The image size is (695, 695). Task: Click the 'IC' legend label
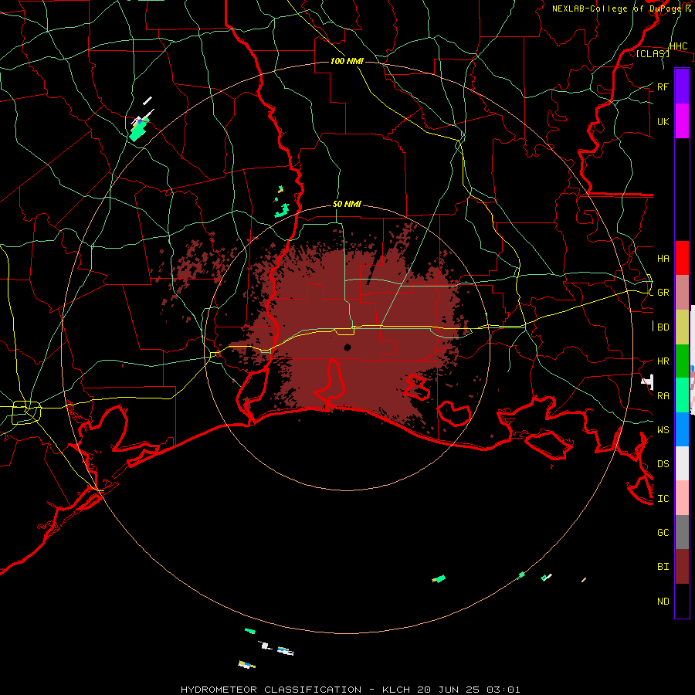[663, 498]
